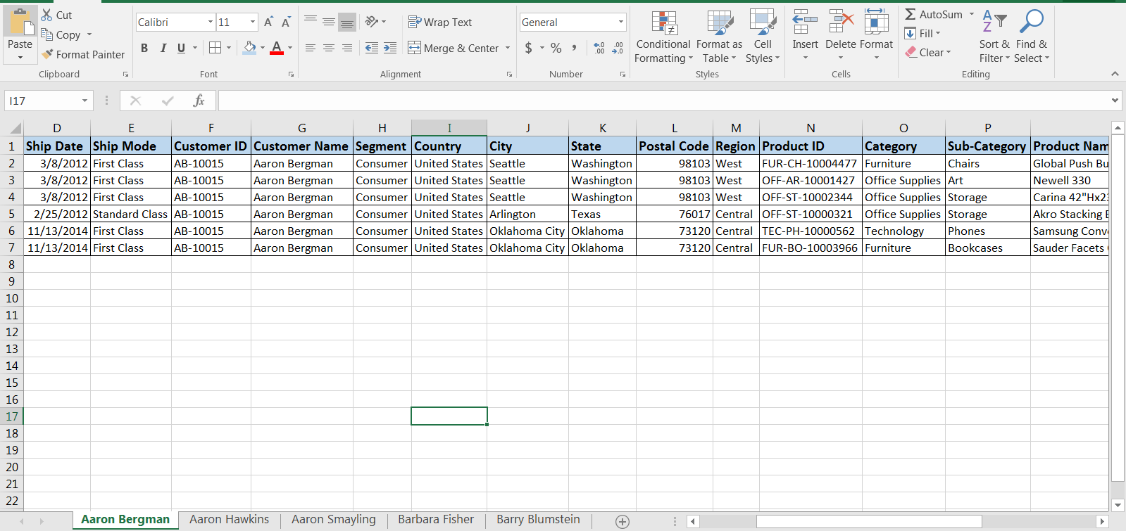The image size is (1126, 531).
Task: Switch to the Aaron Hawkins sheet tab
Action: (x=229, y=520)
